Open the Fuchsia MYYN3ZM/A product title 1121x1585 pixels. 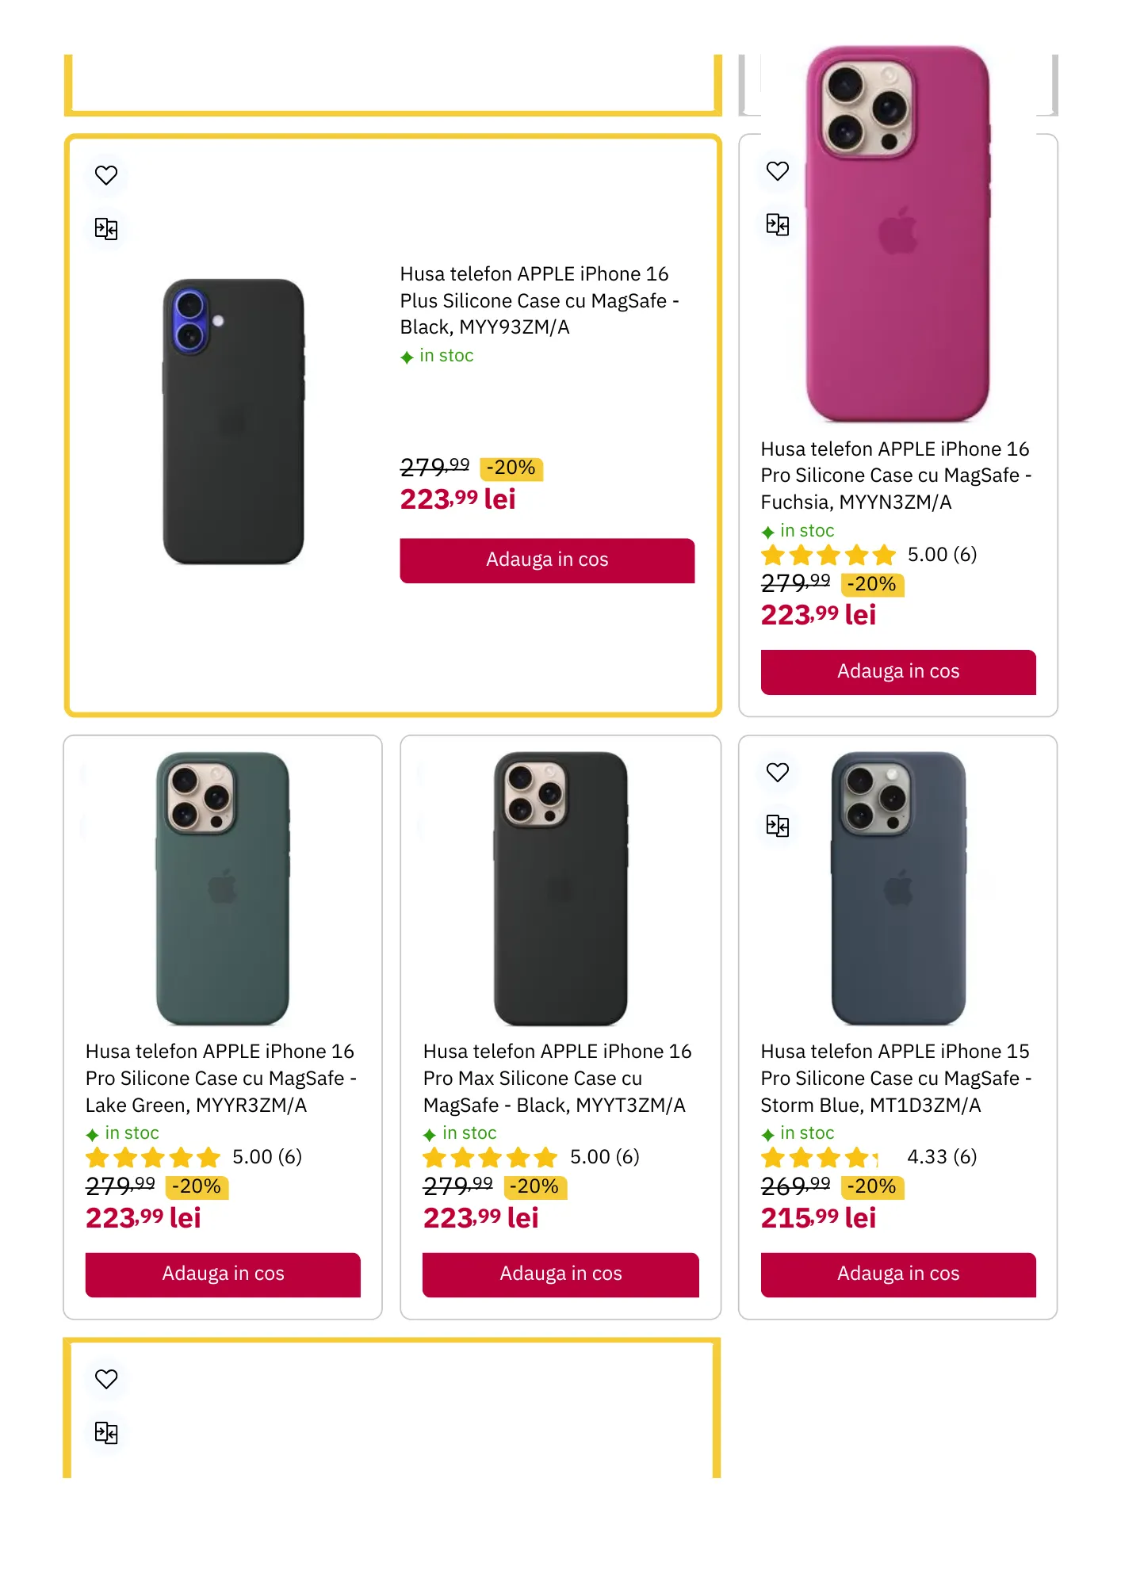(896, 475)
